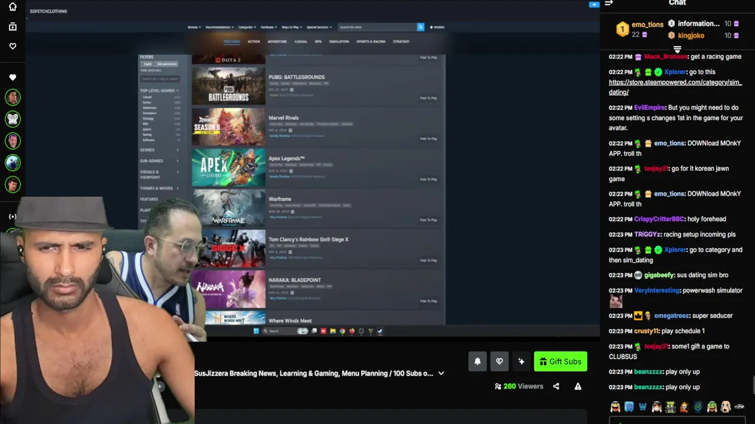Viewport: 755px width, 424px height.
Task: Open Chrome from streamed taskbar
Action: pos(343,331)
